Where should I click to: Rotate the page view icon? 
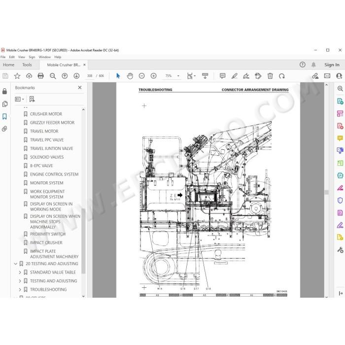282,76
